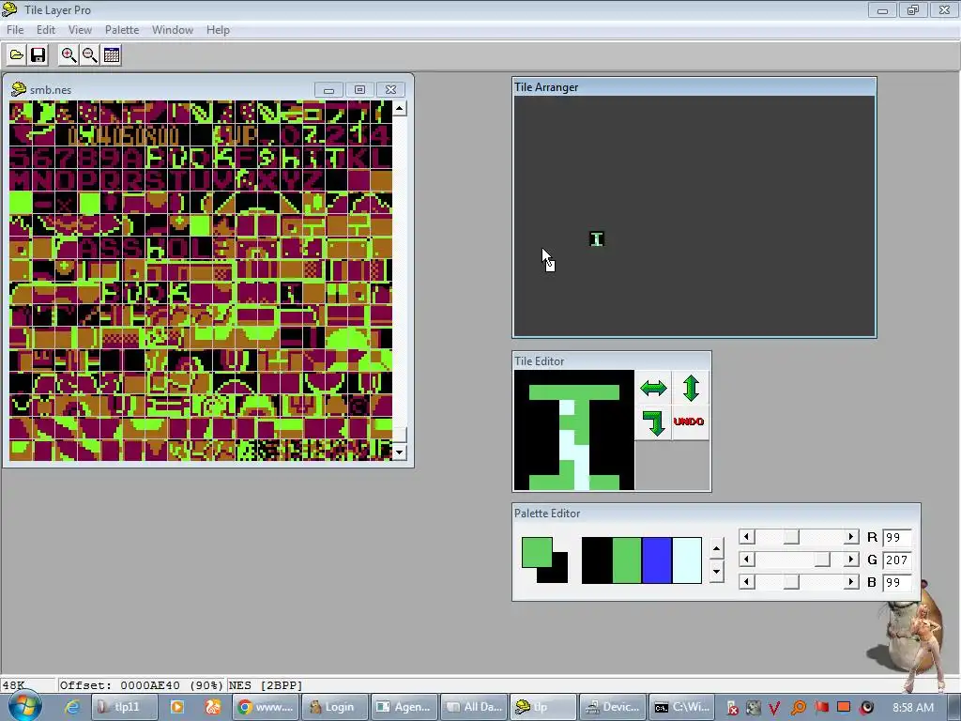Switch to the 'C:\Wi...' command prompt taskbar button

(683, 707)
